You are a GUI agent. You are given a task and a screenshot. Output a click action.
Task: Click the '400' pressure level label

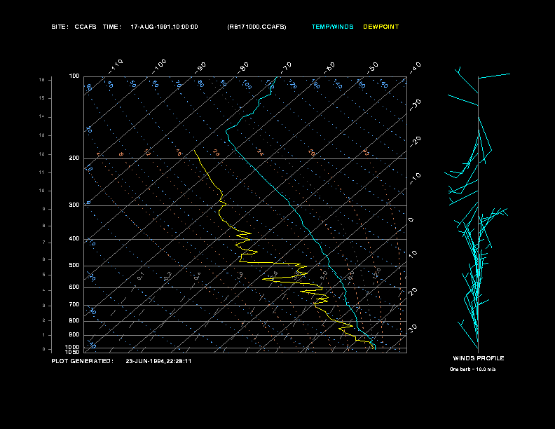pyautogui.click(x=74, y=238)
